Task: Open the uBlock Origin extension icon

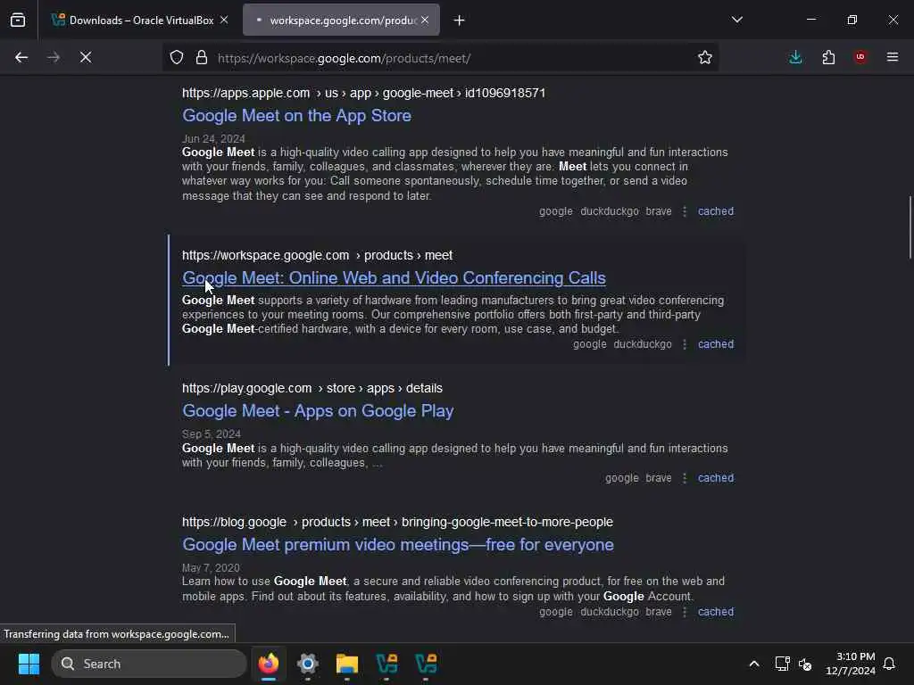Action: pos(860,57)
